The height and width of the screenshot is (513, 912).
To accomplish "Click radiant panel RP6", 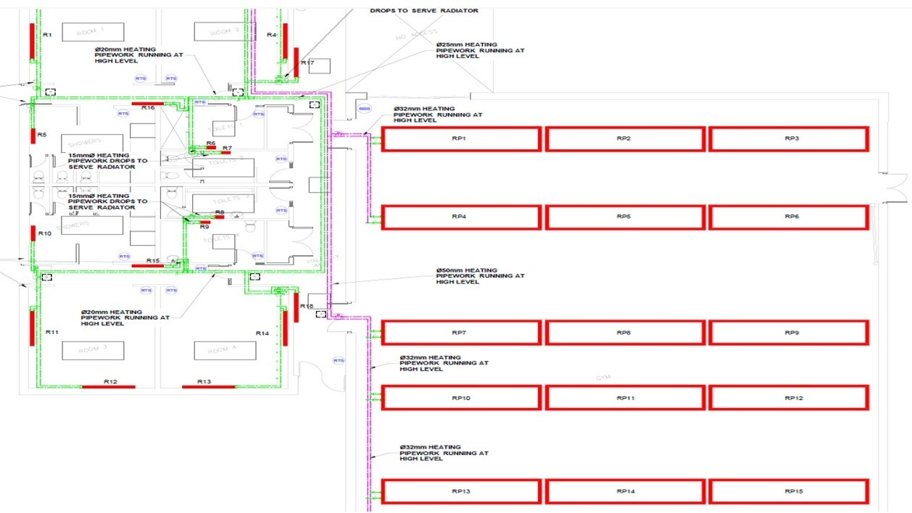I will click(x=789, y=217).
